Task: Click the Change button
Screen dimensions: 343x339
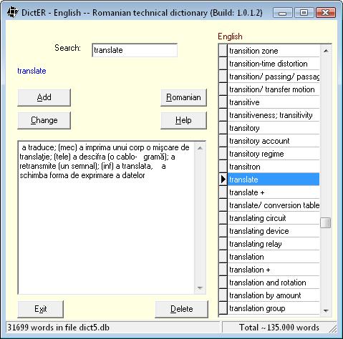Action: tap(44, 120)
